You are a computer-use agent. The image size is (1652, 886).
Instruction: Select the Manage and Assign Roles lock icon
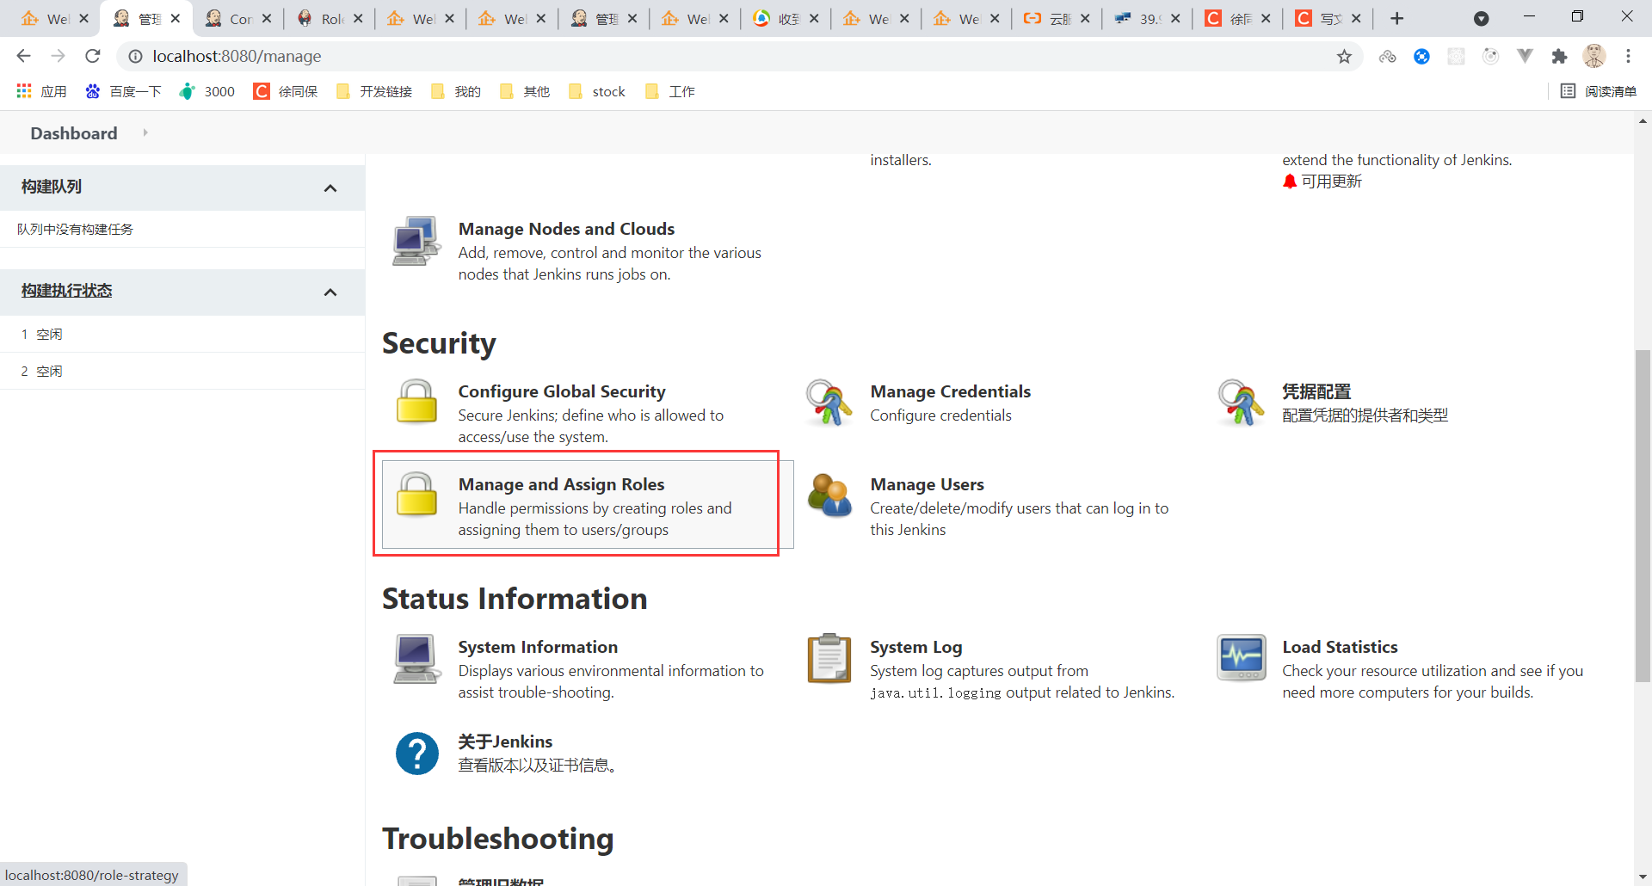416,496
